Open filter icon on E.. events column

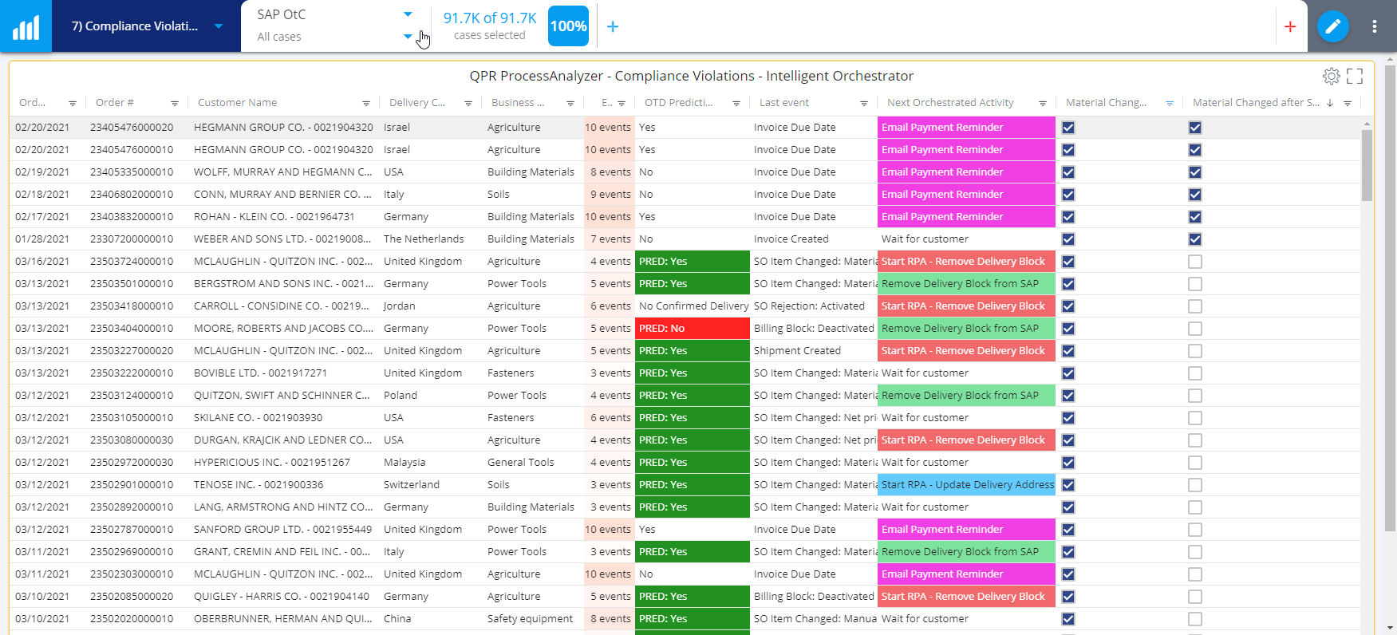622,104
